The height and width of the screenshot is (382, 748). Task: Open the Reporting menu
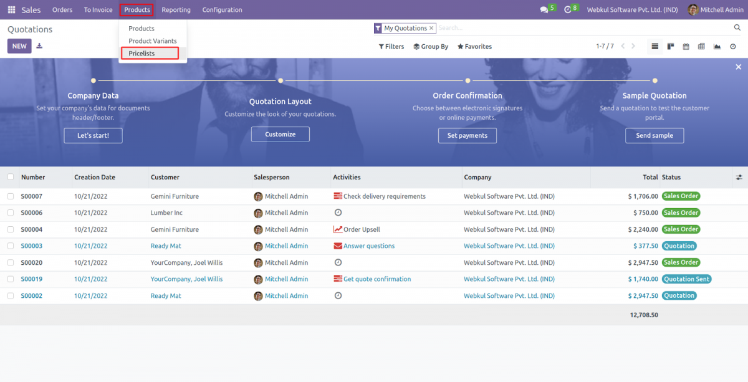tap(176, 9)
